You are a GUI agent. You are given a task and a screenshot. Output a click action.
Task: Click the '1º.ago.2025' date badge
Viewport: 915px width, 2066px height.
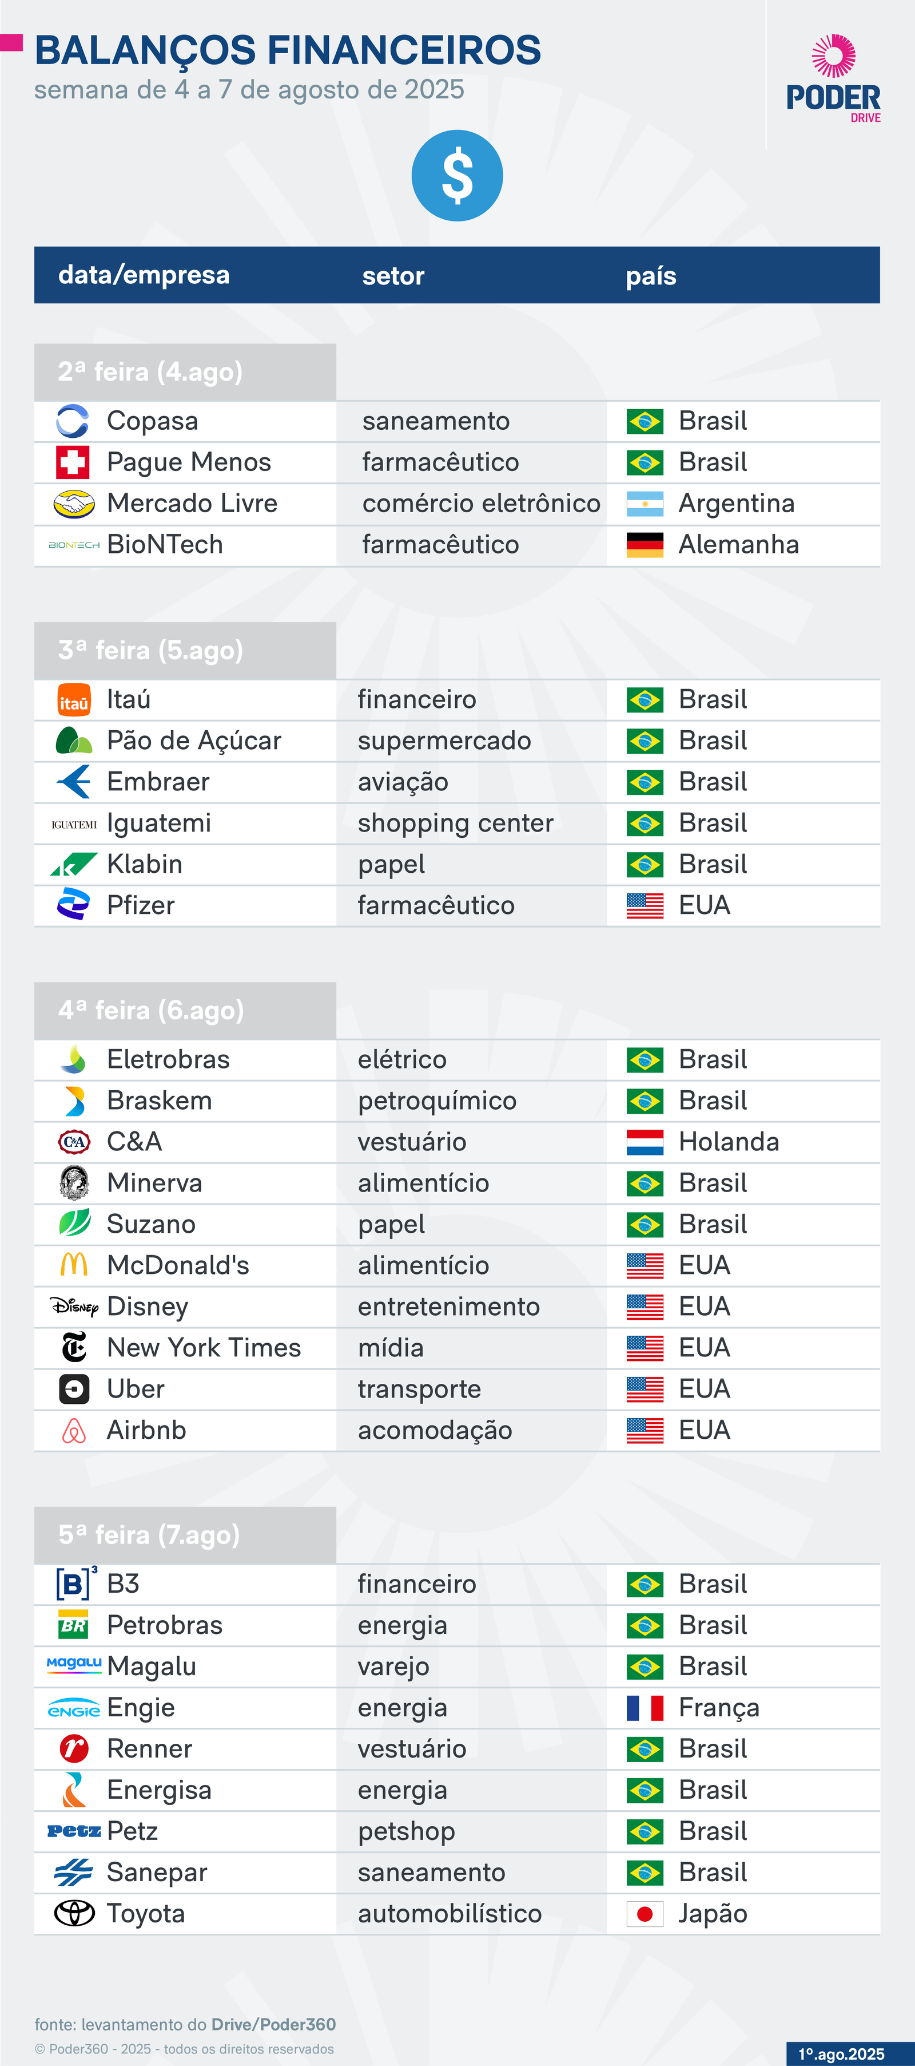coord(842,2054)
